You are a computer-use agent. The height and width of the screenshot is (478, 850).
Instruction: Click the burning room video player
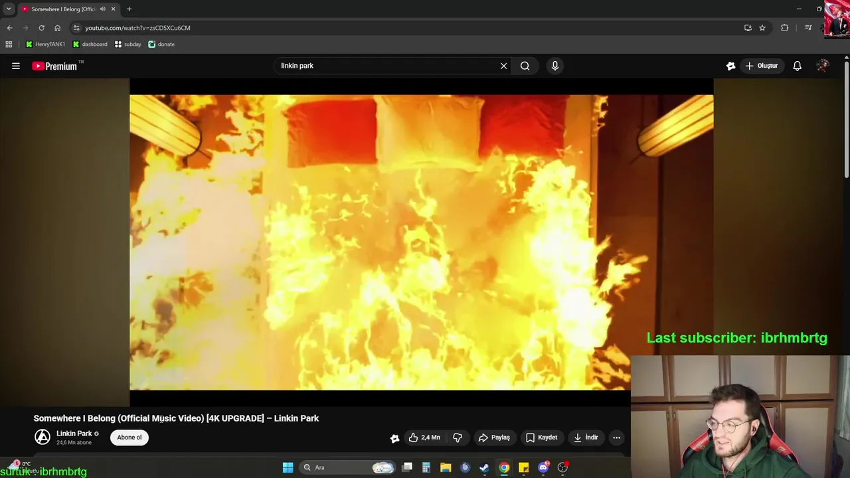point(421,242)
